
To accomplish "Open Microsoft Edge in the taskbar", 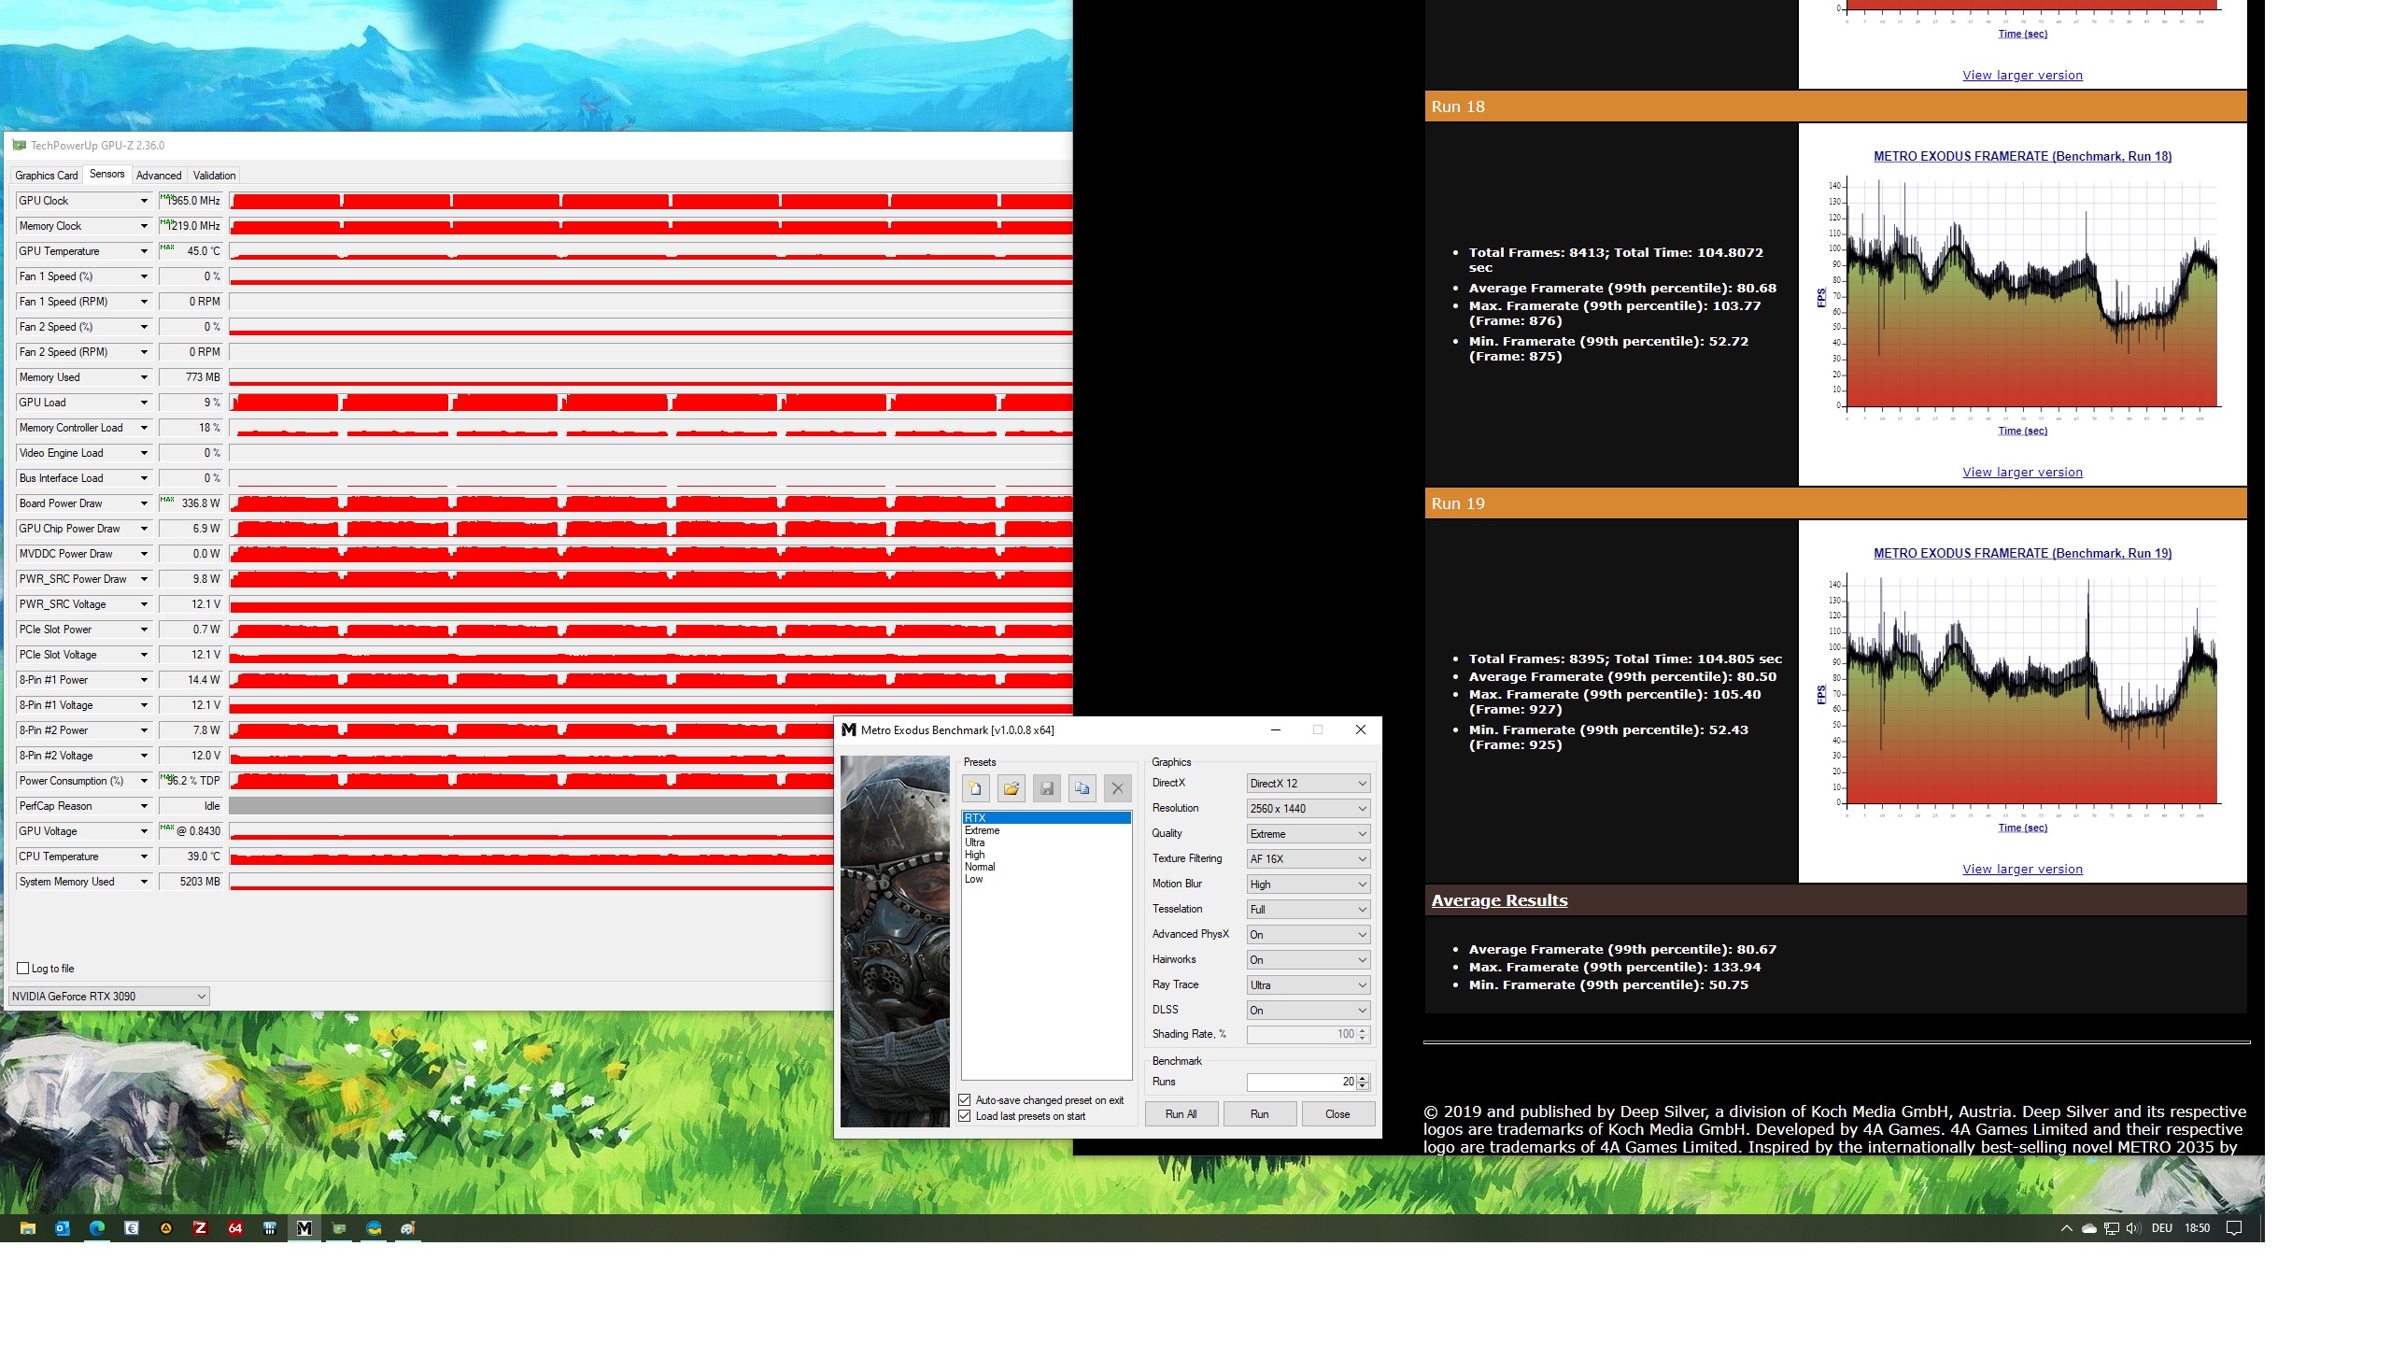I will [97, 1228].
